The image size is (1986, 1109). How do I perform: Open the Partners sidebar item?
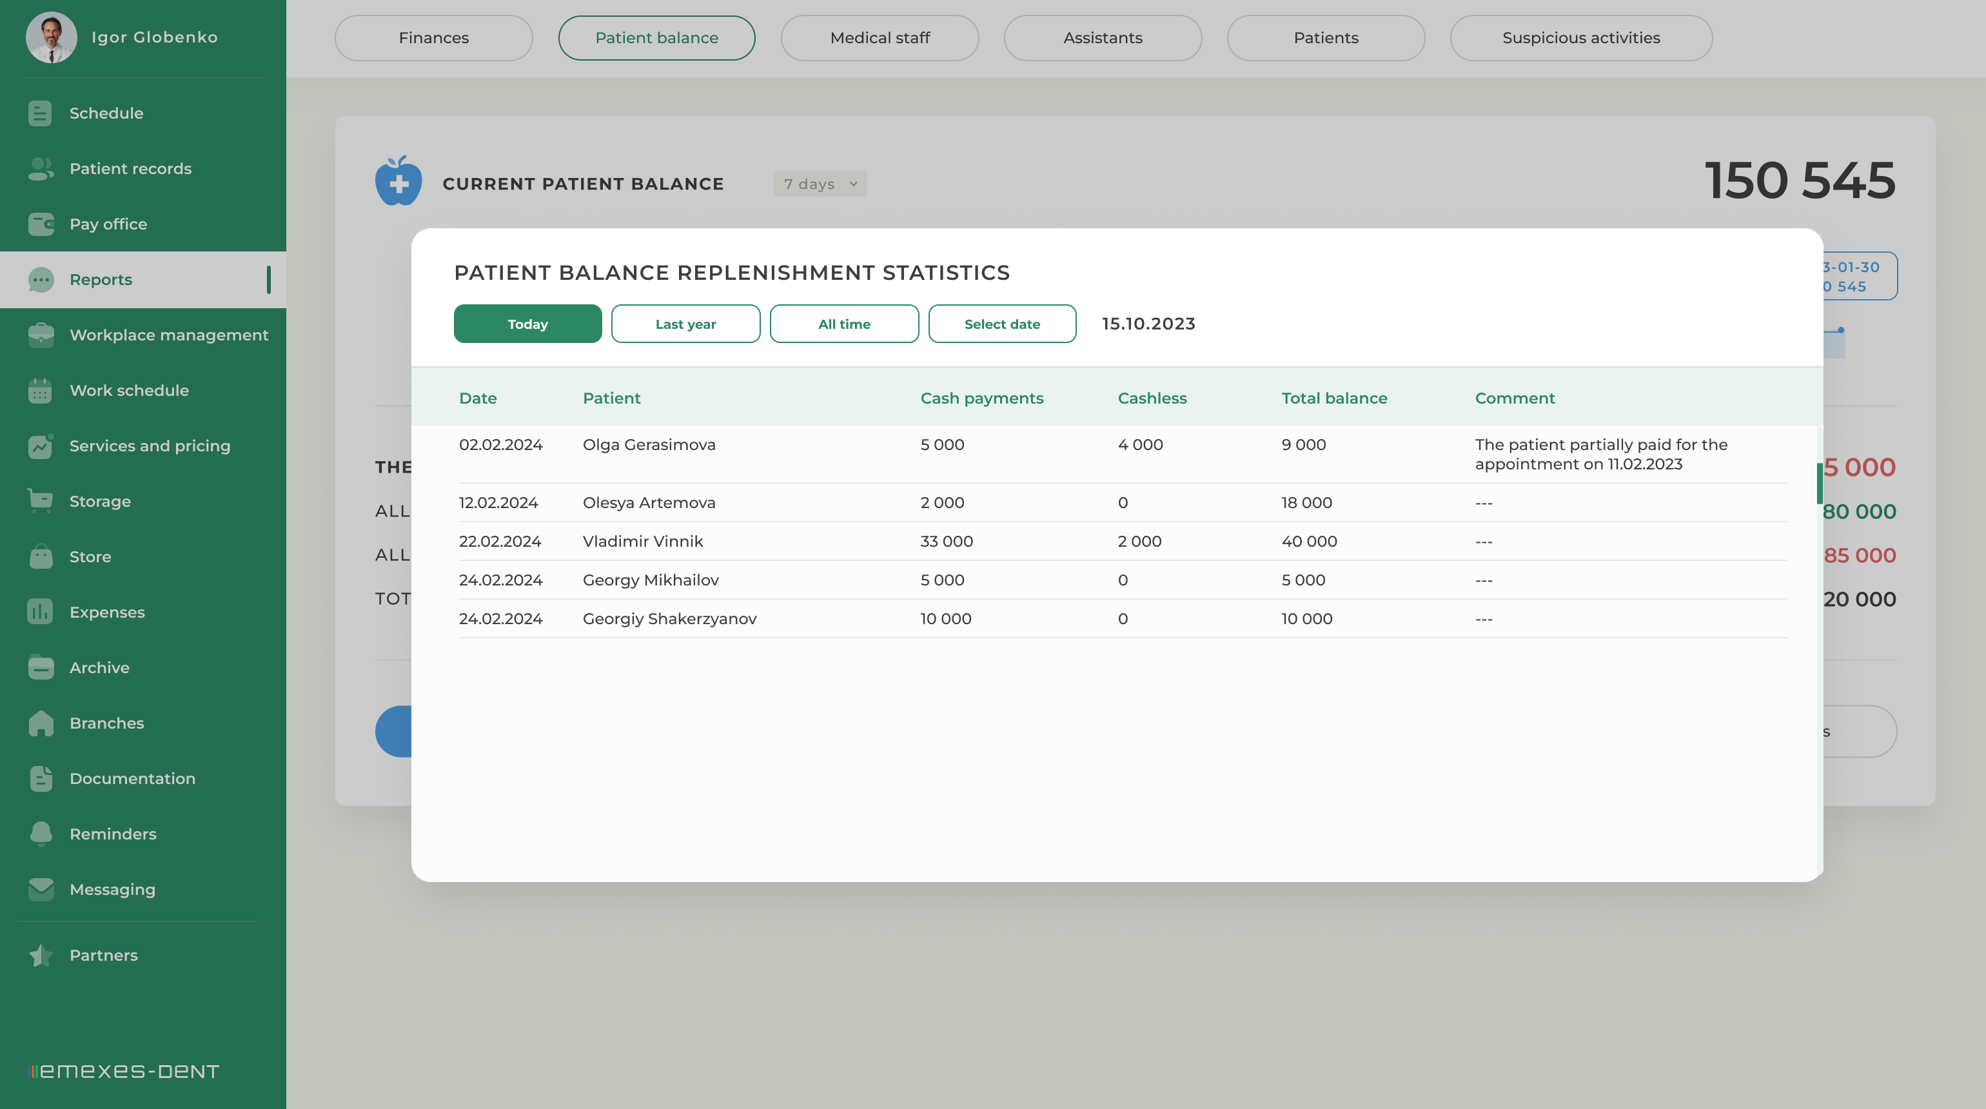click(x=143, y=956)
